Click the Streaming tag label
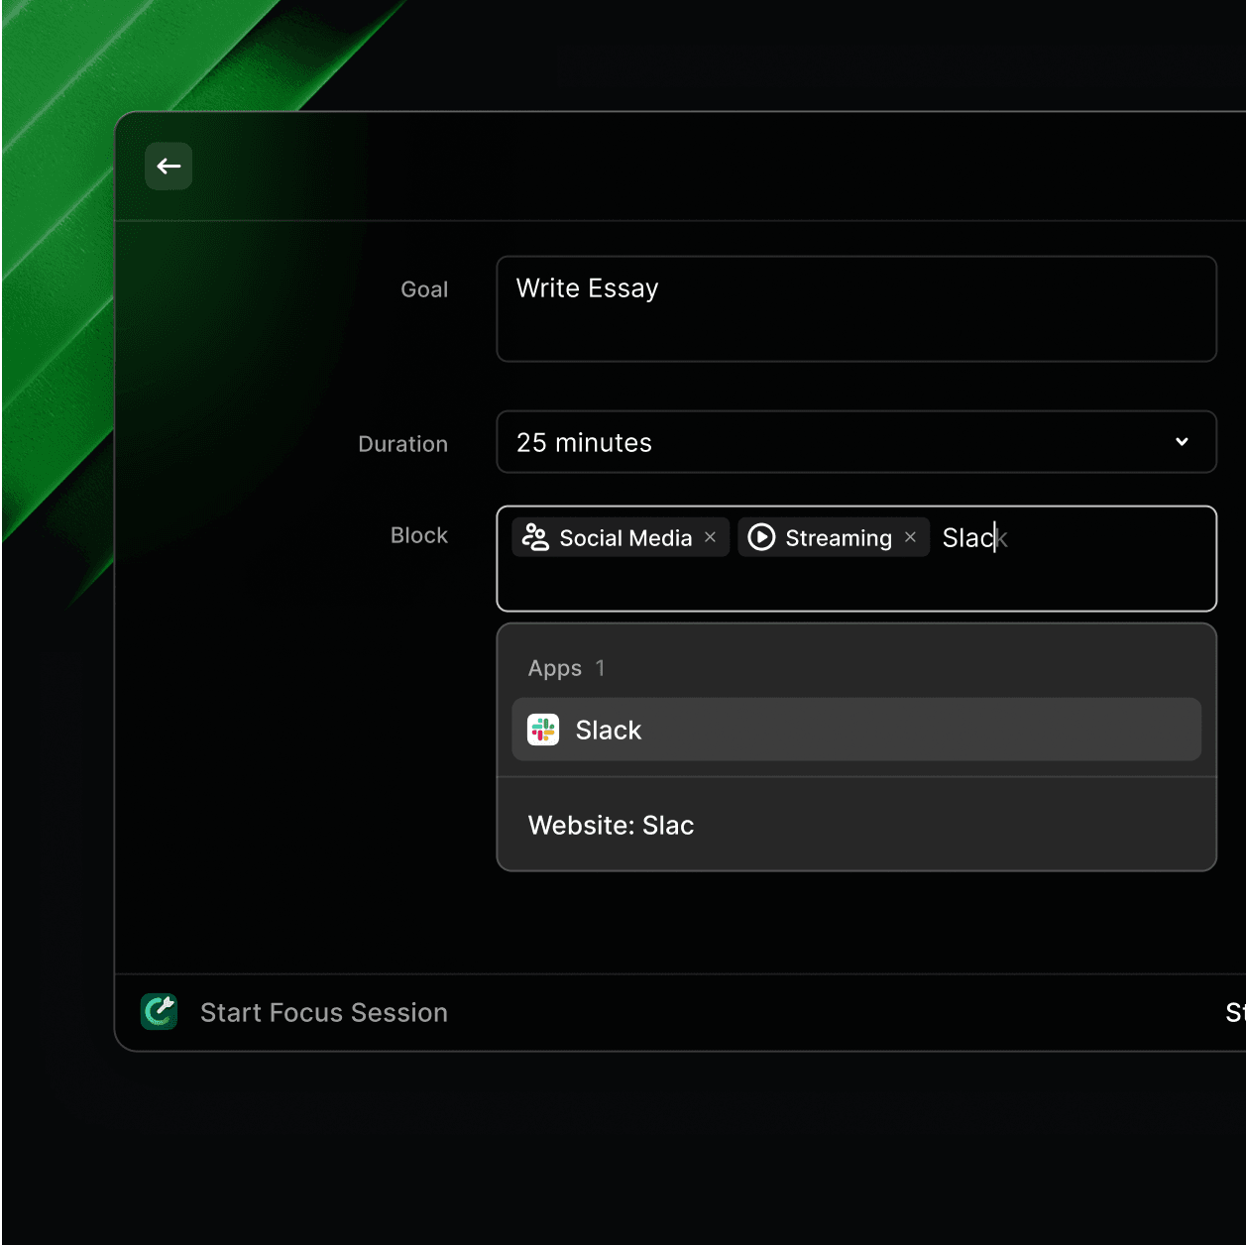Screen dimensions: 1246x1245 tap(838, 538)
